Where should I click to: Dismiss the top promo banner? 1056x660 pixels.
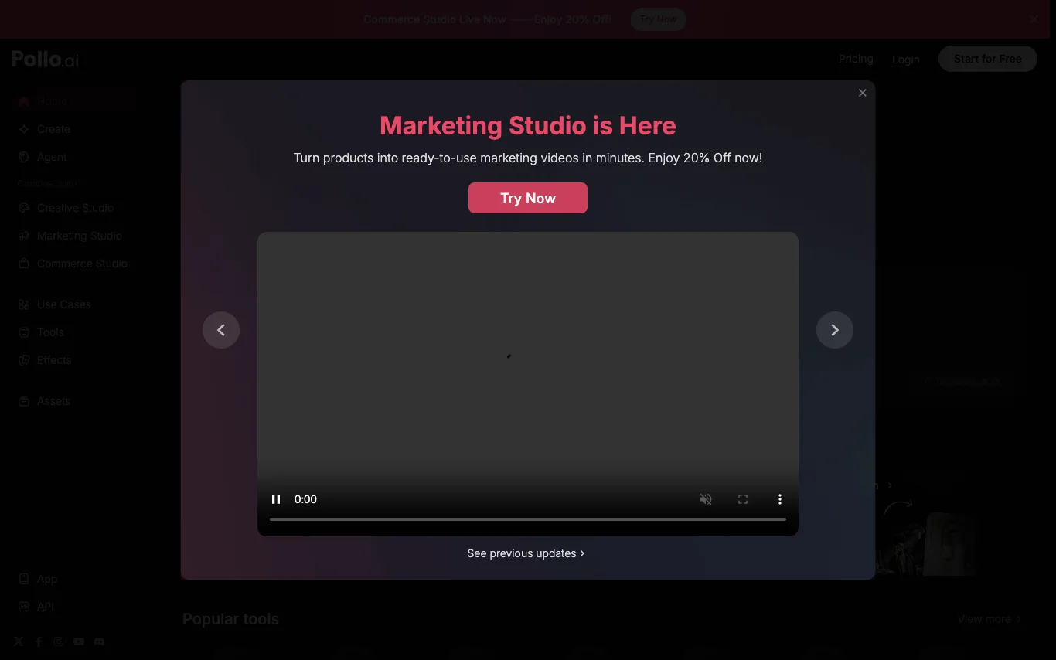1034,19
